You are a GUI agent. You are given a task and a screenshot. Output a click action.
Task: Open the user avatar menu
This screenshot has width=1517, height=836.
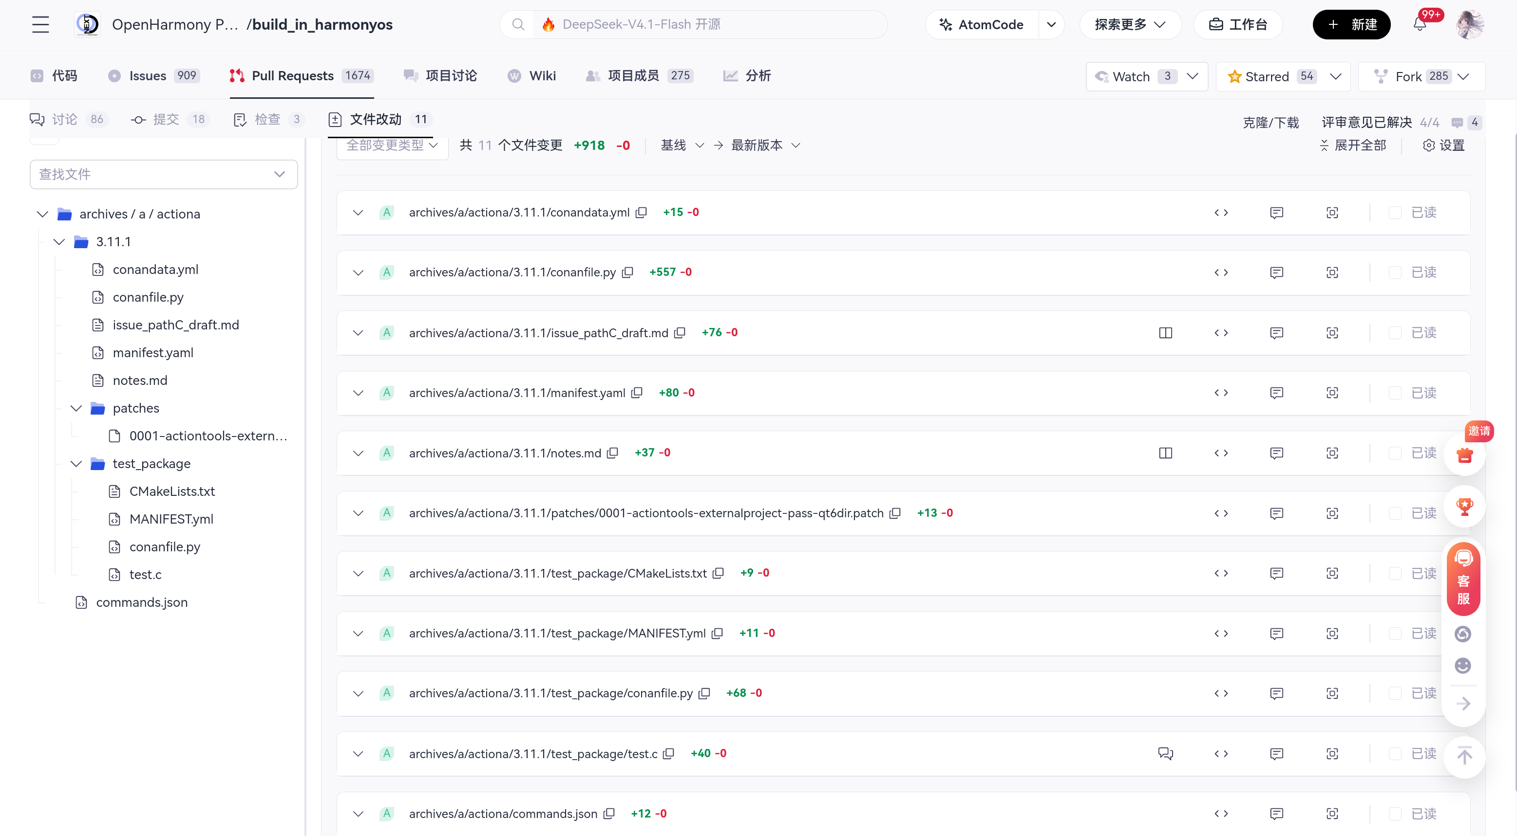coord(1469,24)
